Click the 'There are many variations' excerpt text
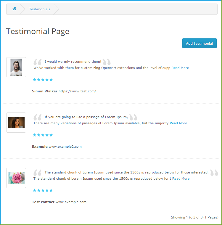The width and height of the screenshot is (222, 225). coord(101,123)
